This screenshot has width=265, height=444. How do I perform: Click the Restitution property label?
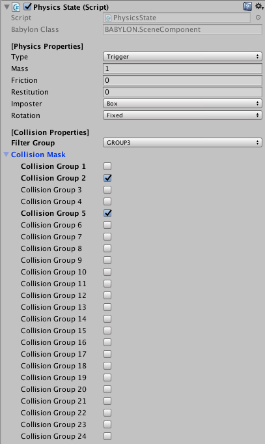point(30,93)
